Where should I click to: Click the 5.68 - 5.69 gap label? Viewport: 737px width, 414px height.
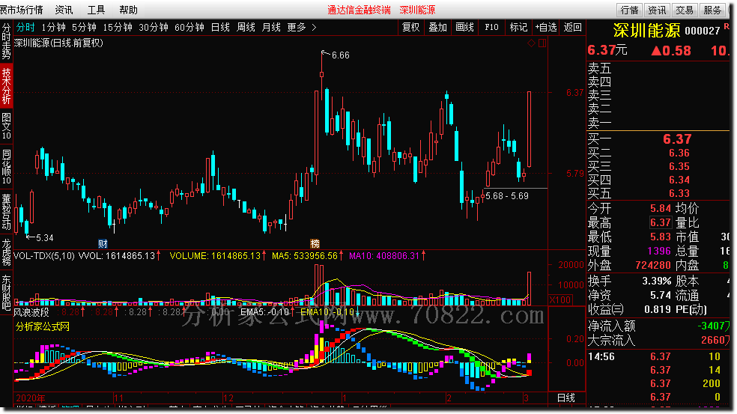click(506, 196)
